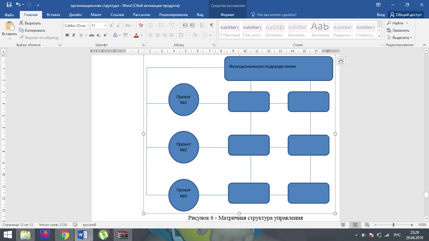Click the Вырезать scissors icon
The image size is (429, 241).
pyautogui.click(x=21, y=23)
